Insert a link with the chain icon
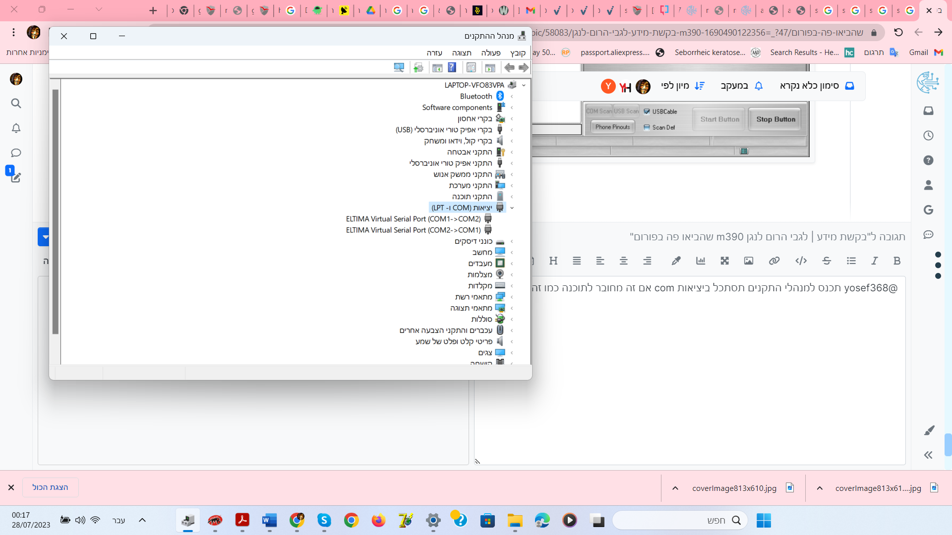952x535 pixels. pos(774,261)
